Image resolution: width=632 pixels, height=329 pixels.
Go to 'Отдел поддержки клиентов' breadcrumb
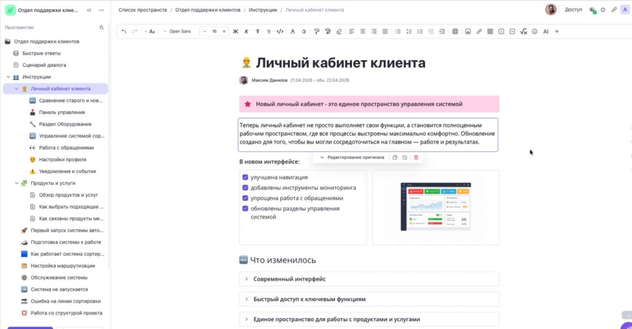coord(208,10)
